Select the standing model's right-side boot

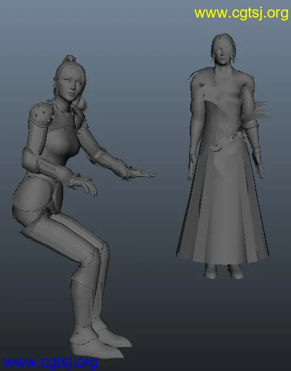click(x=236, y=271)
